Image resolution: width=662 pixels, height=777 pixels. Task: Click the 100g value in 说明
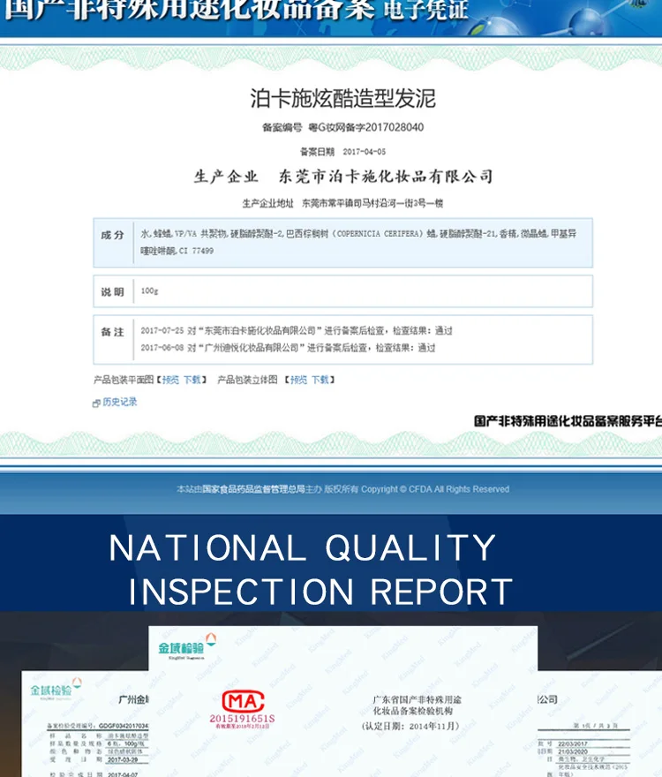(149, 290)
